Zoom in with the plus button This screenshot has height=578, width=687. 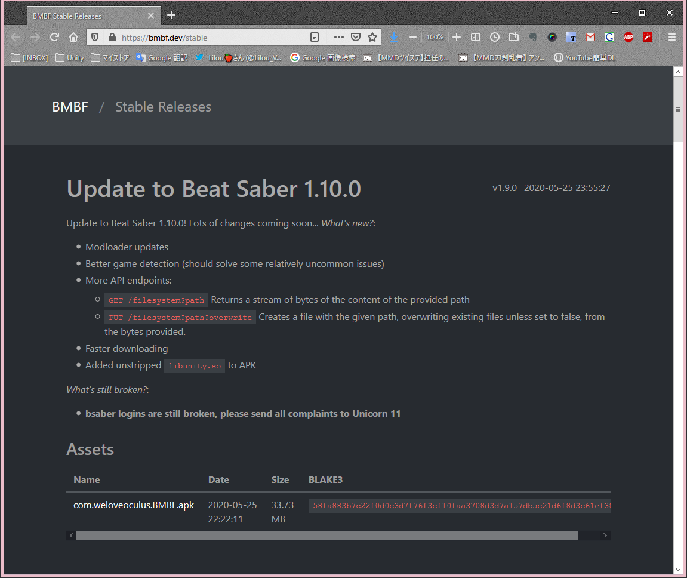click(x=457, y=37)
